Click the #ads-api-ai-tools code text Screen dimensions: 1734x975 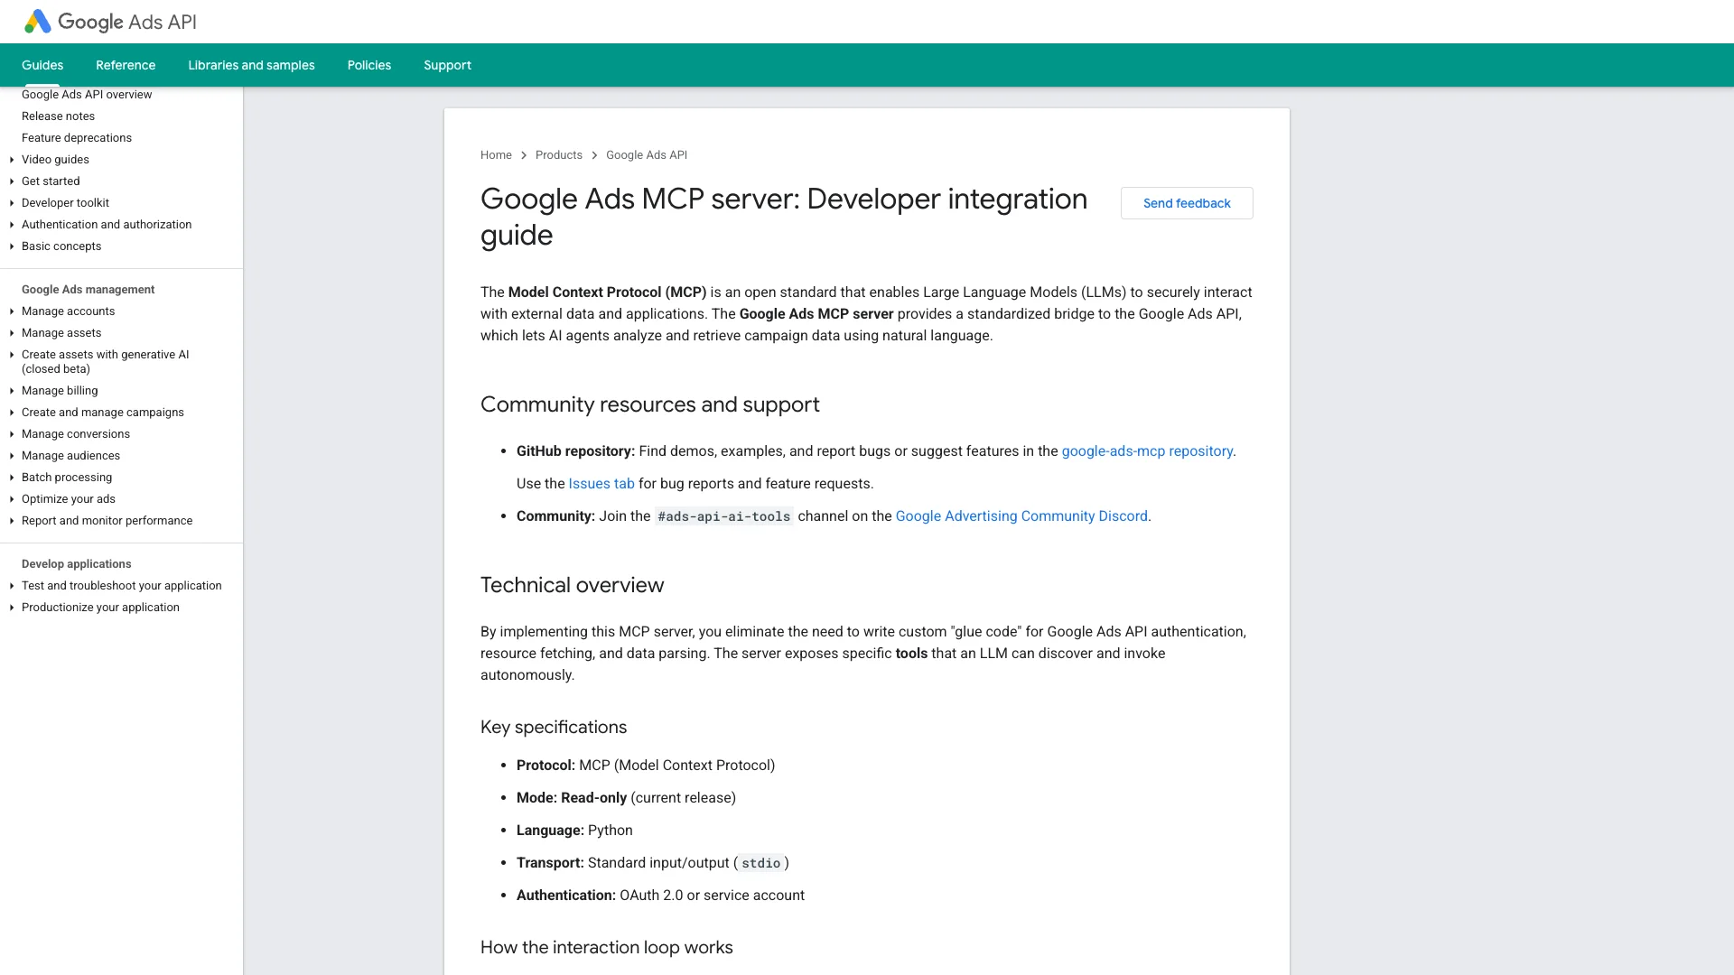tap(723, 516)
